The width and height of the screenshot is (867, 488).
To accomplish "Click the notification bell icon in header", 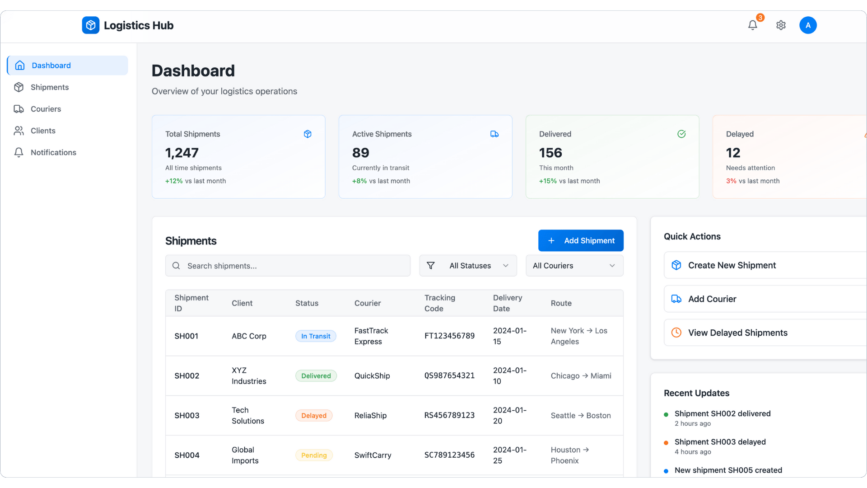I will 752,25.
